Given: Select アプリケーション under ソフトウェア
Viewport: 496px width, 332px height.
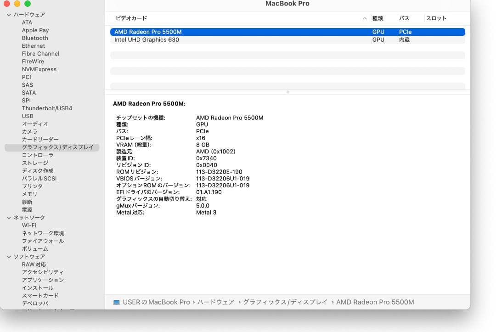Looking at the screenshot, I should [42, 280].
